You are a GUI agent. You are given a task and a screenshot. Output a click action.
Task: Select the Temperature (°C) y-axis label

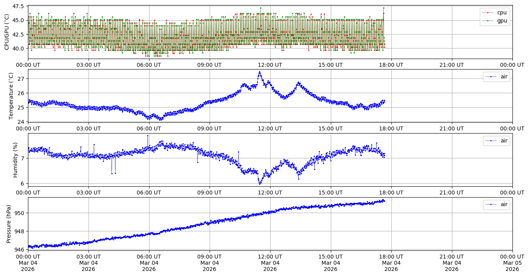(11, 95)
